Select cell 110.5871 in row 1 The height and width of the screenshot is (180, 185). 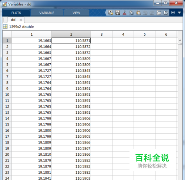click(x=71, y=40)
